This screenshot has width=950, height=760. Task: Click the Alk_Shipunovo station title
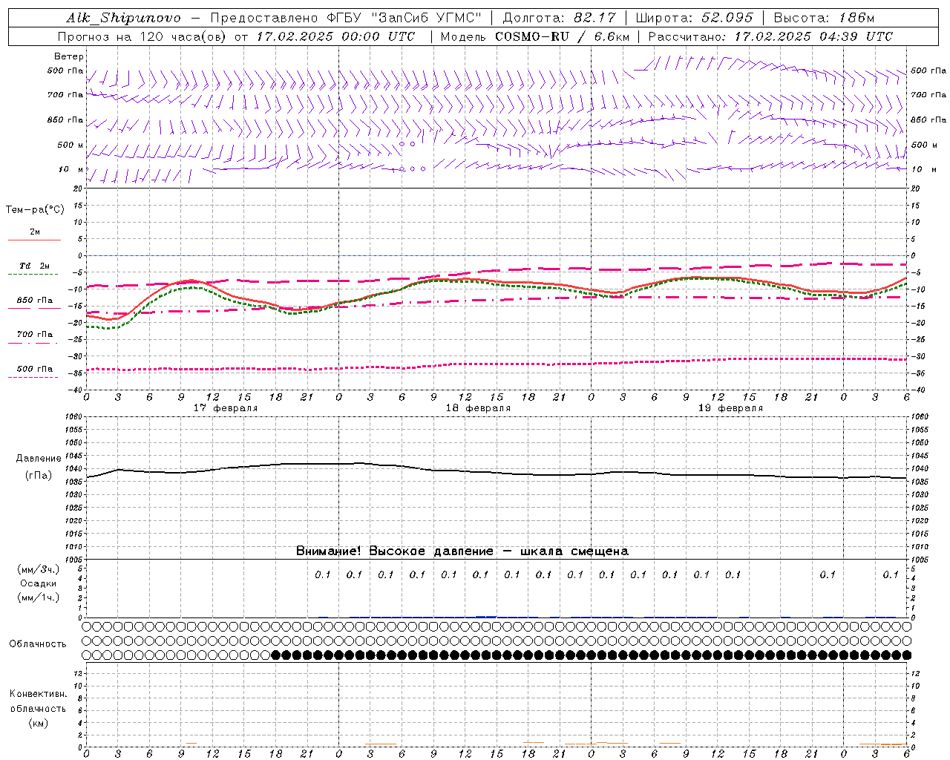(x=123, y=18)
